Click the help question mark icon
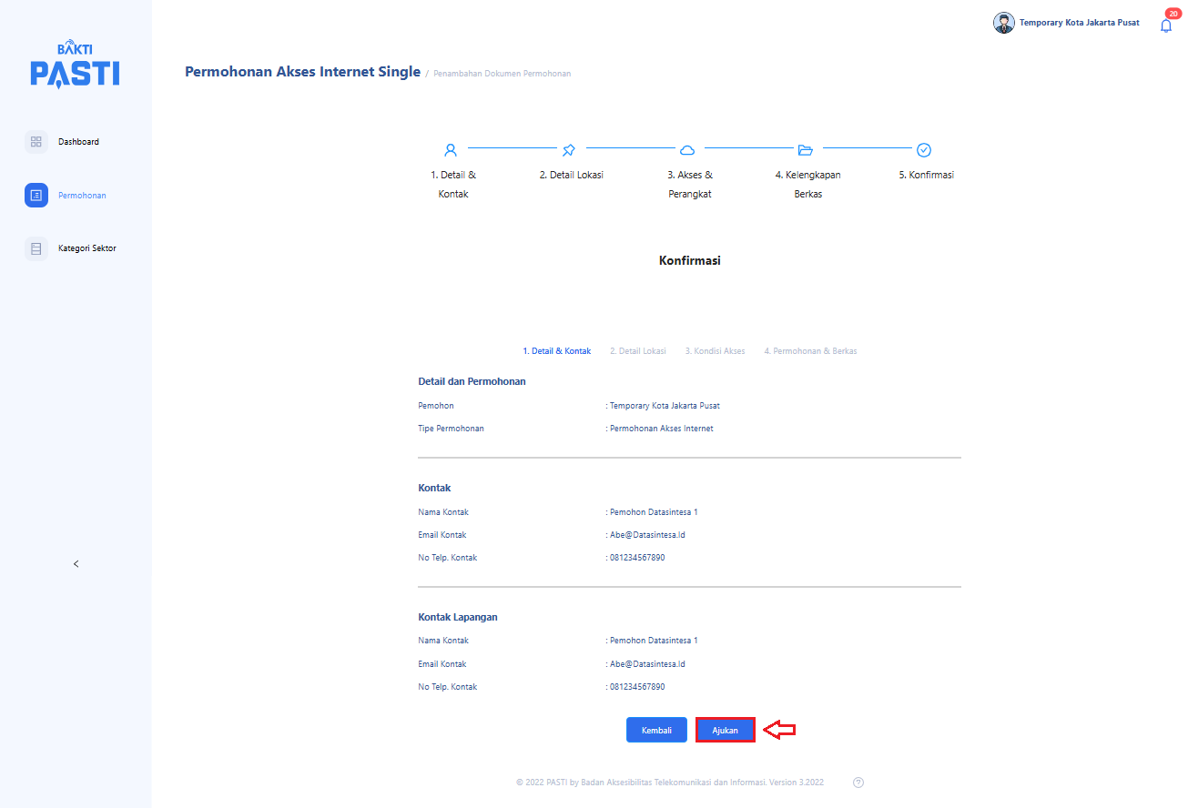The height and width of the screenshot is (808, 1188). [x=858, y=783]
